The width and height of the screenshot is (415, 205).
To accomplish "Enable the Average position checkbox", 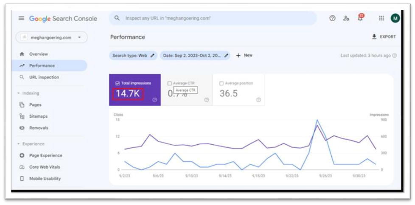I will pos(221,84).
